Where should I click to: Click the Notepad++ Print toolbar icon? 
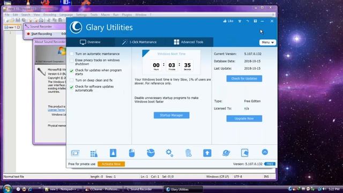pos(41,20)
